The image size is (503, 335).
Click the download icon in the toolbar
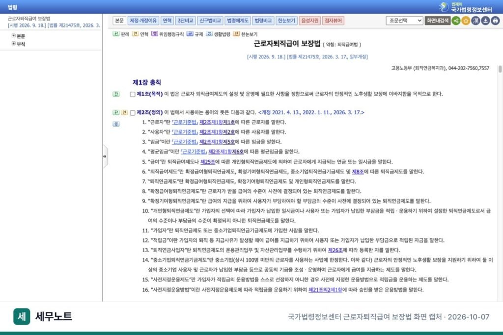486,21
